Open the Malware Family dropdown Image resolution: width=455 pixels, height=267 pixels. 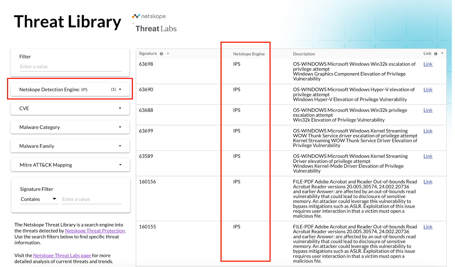click(70, 146)
